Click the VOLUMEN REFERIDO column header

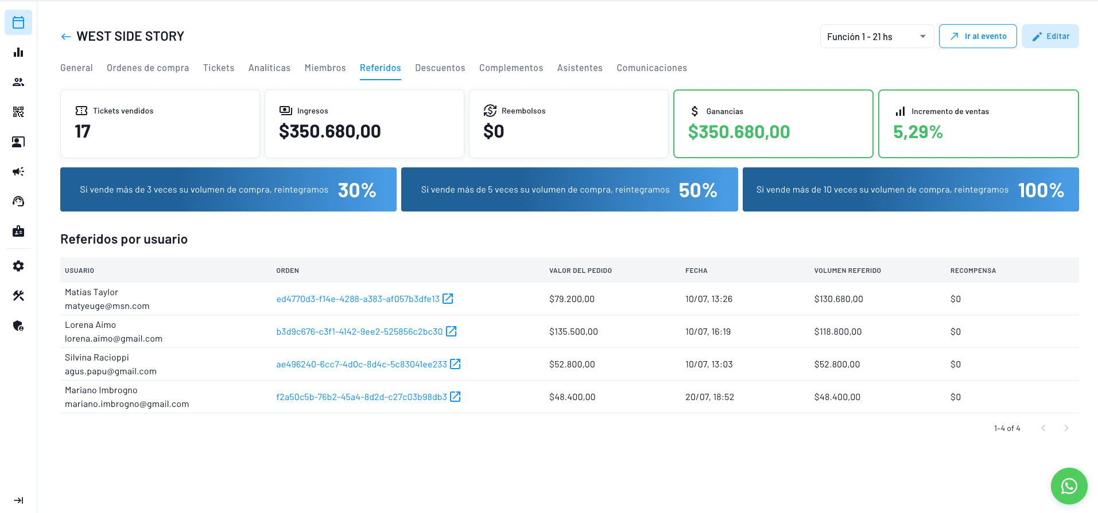pyautogui.click(x=847, y=271)
